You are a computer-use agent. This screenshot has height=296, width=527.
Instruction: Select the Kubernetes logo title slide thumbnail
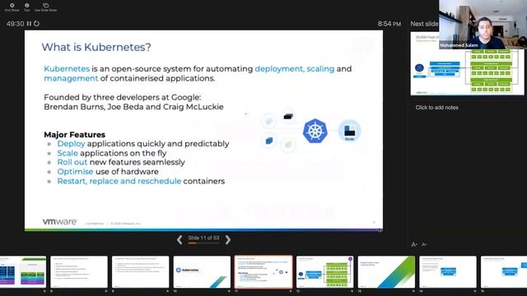202,272
